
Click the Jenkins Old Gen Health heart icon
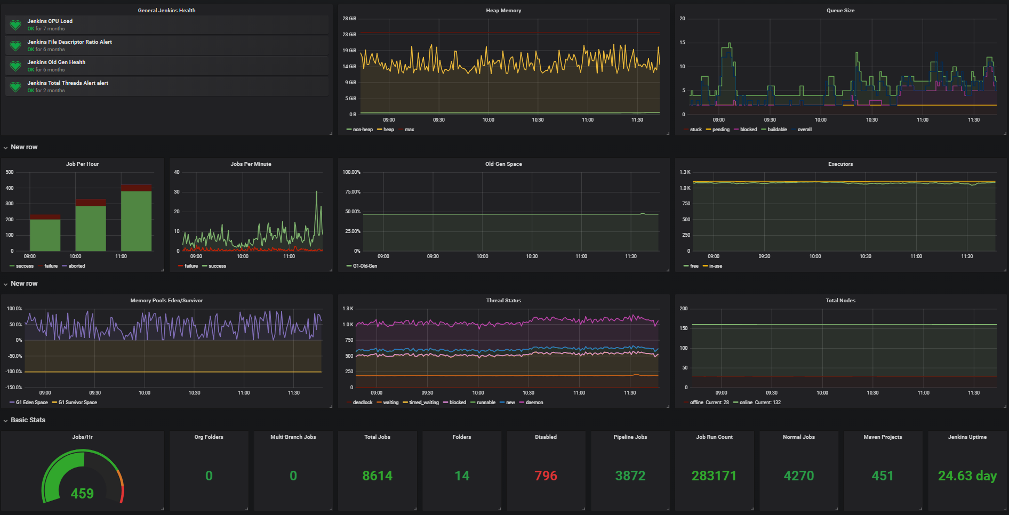(15, 66)
